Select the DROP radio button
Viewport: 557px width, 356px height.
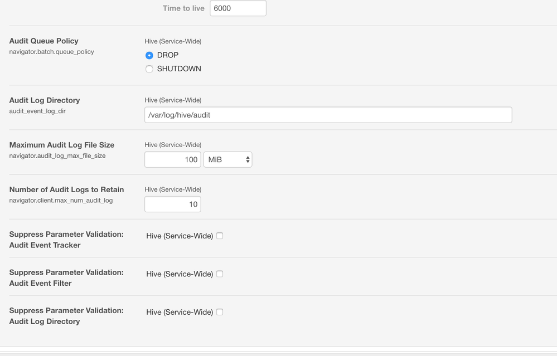click(149, 55)
